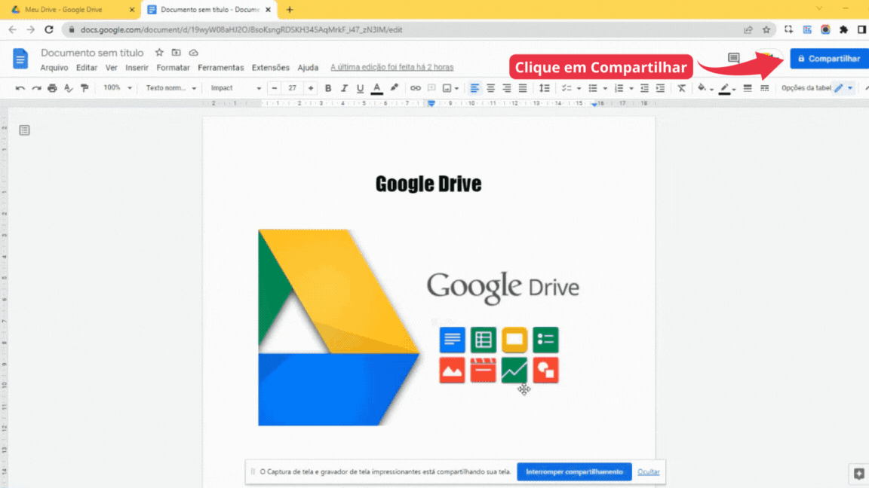Apply Italic formatting
This screenshot has height=488, width=869.
[x=344, y=88]
